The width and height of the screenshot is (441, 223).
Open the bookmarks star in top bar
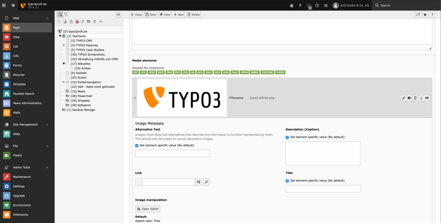tap(292, 5)
